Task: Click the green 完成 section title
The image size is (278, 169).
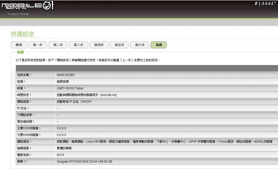Action: tap(20, 52)
